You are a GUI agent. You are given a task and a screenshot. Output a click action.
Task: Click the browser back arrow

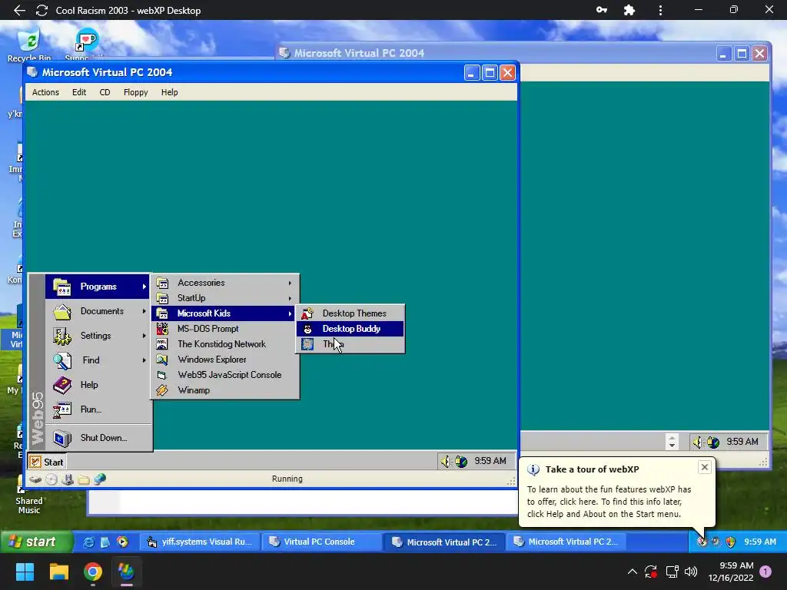point(19,10)
